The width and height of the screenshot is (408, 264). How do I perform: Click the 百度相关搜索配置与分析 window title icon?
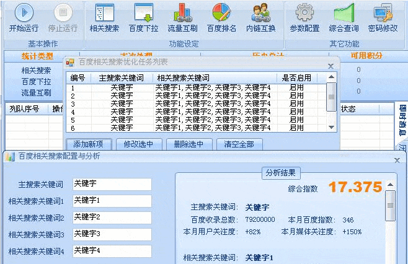pos(10,157)
